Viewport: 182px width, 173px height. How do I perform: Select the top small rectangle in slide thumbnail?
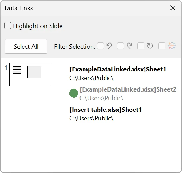[17, 68]
